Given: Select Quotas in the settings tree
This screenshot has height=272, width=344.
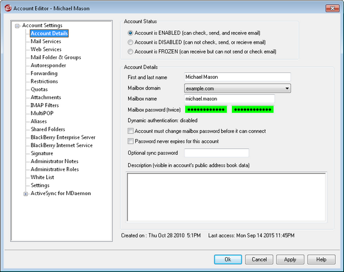Looking at the screenshot, I should [39, 89].
